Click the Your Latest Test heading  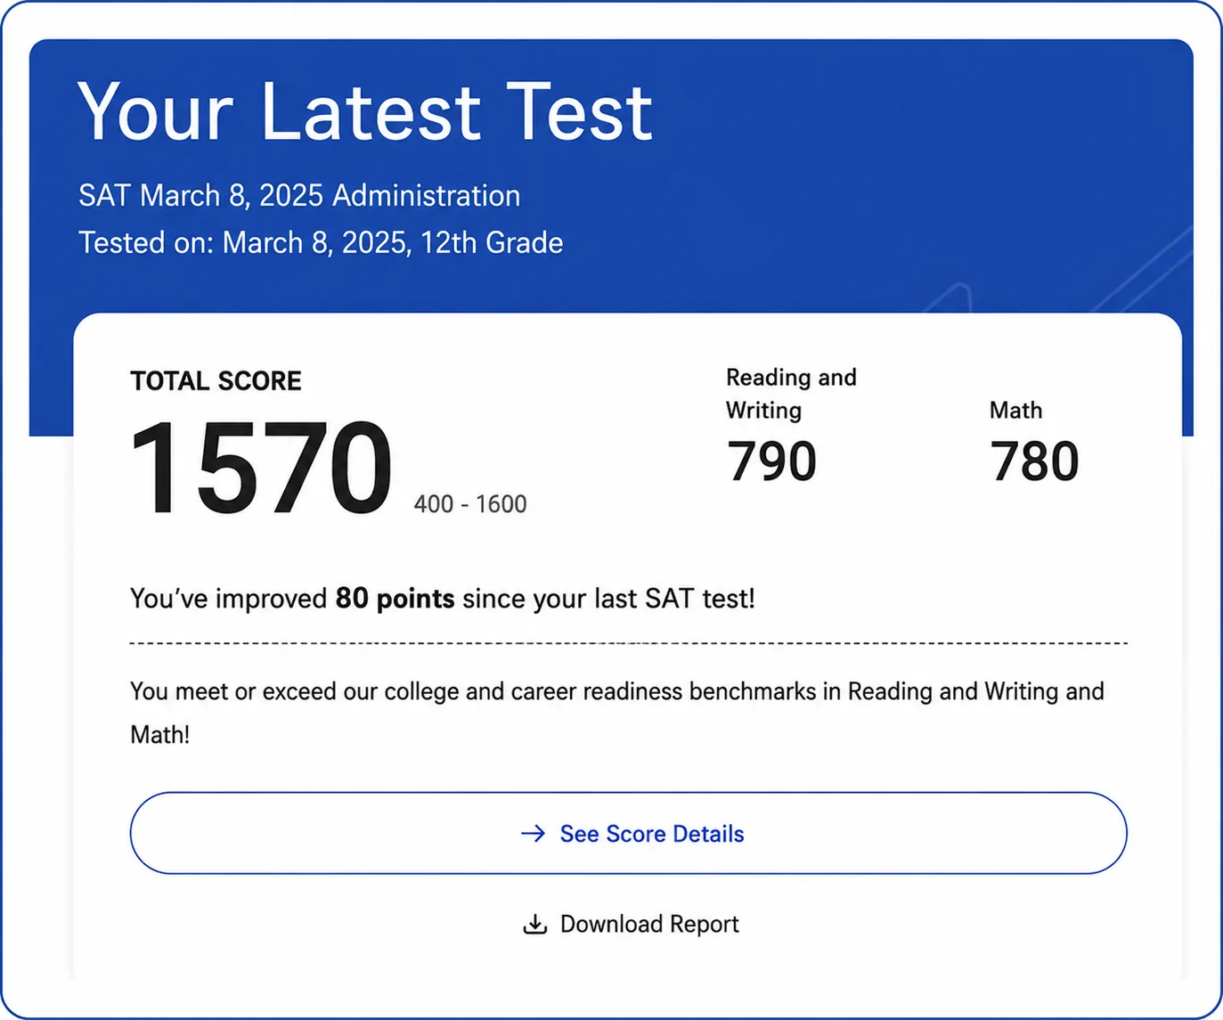point(365,112)
